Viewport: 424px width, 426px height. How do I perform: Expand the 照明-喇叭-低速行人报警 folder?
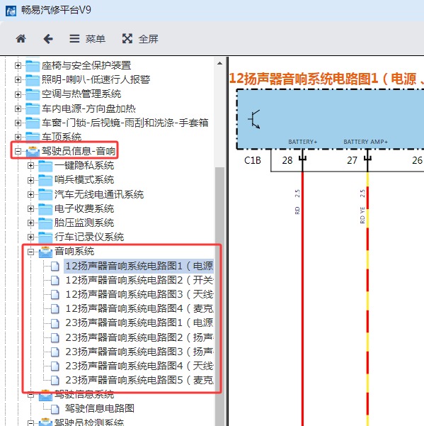(18, 79)
